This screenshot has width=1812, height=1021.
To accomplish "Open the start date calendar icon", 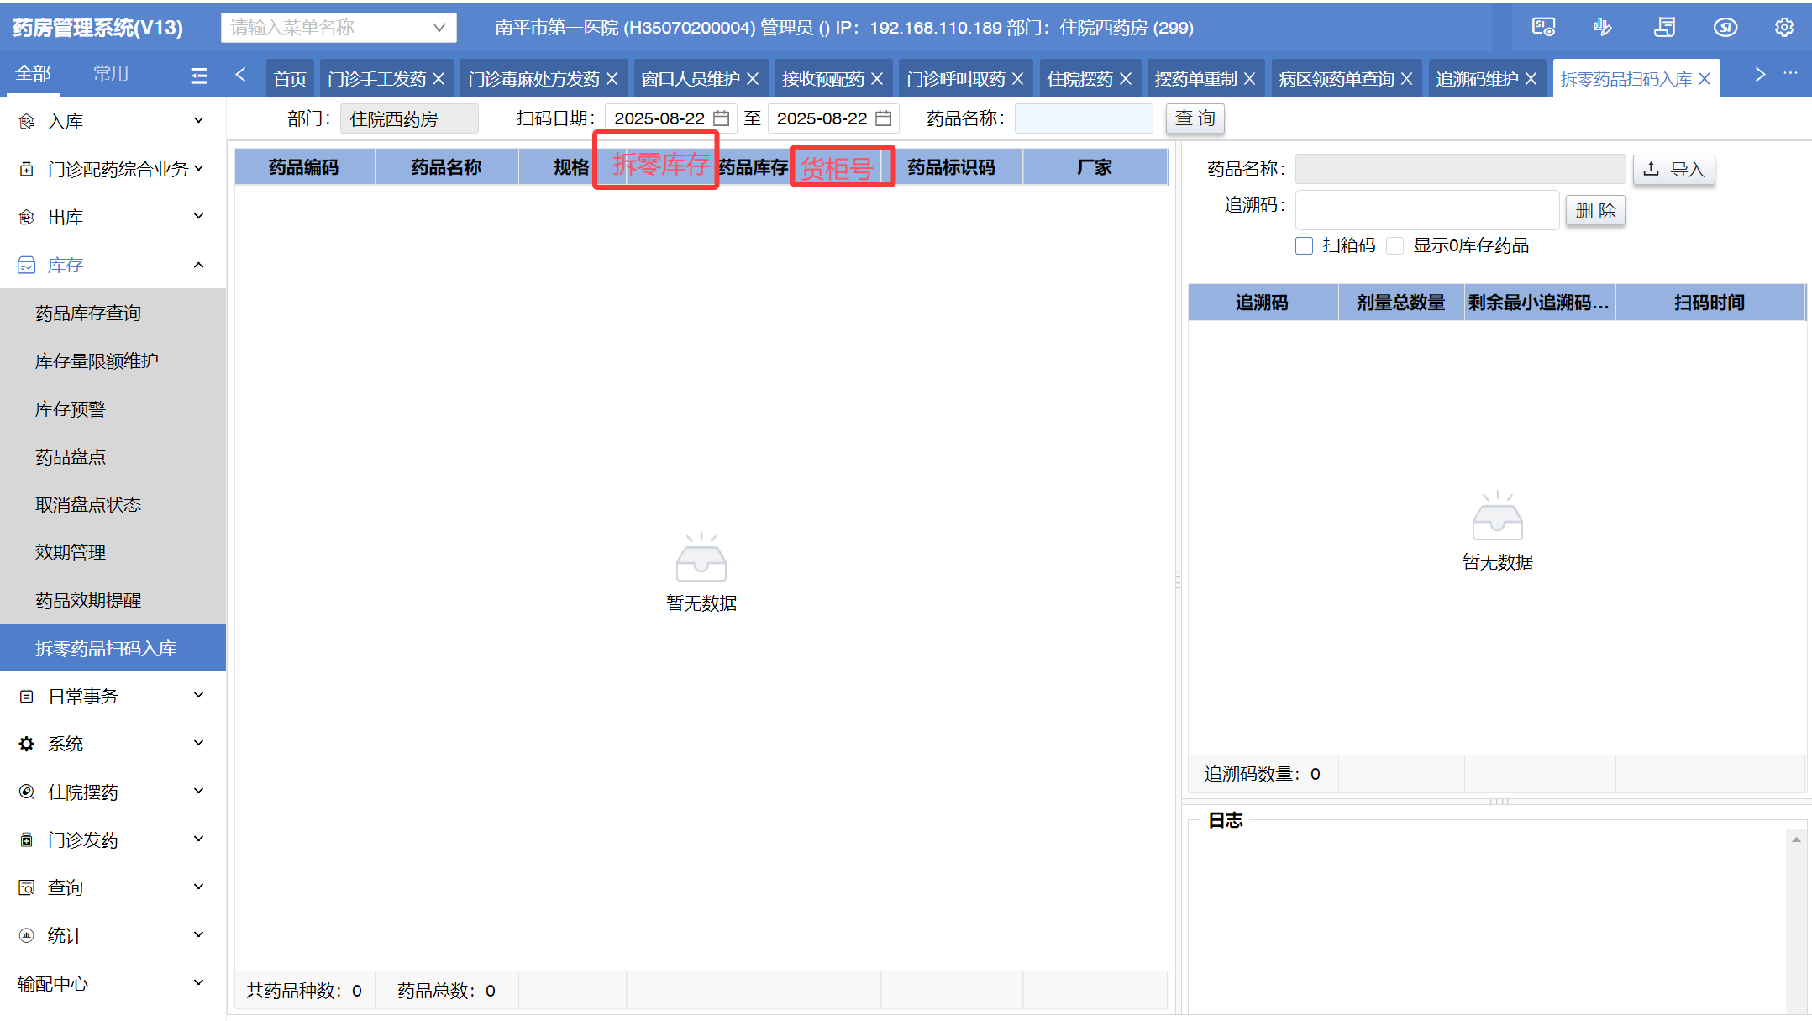I will pyautogui.click(x=721, y=118).
